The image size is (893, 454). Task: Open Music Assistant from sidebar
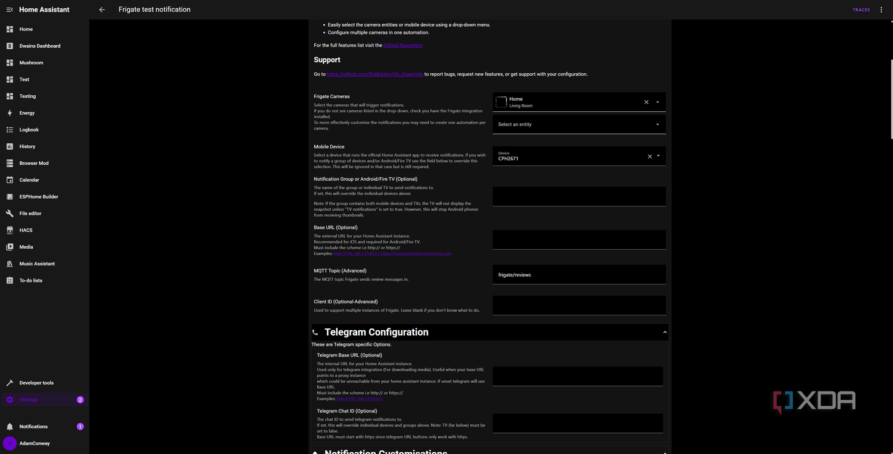coord(45,264)
